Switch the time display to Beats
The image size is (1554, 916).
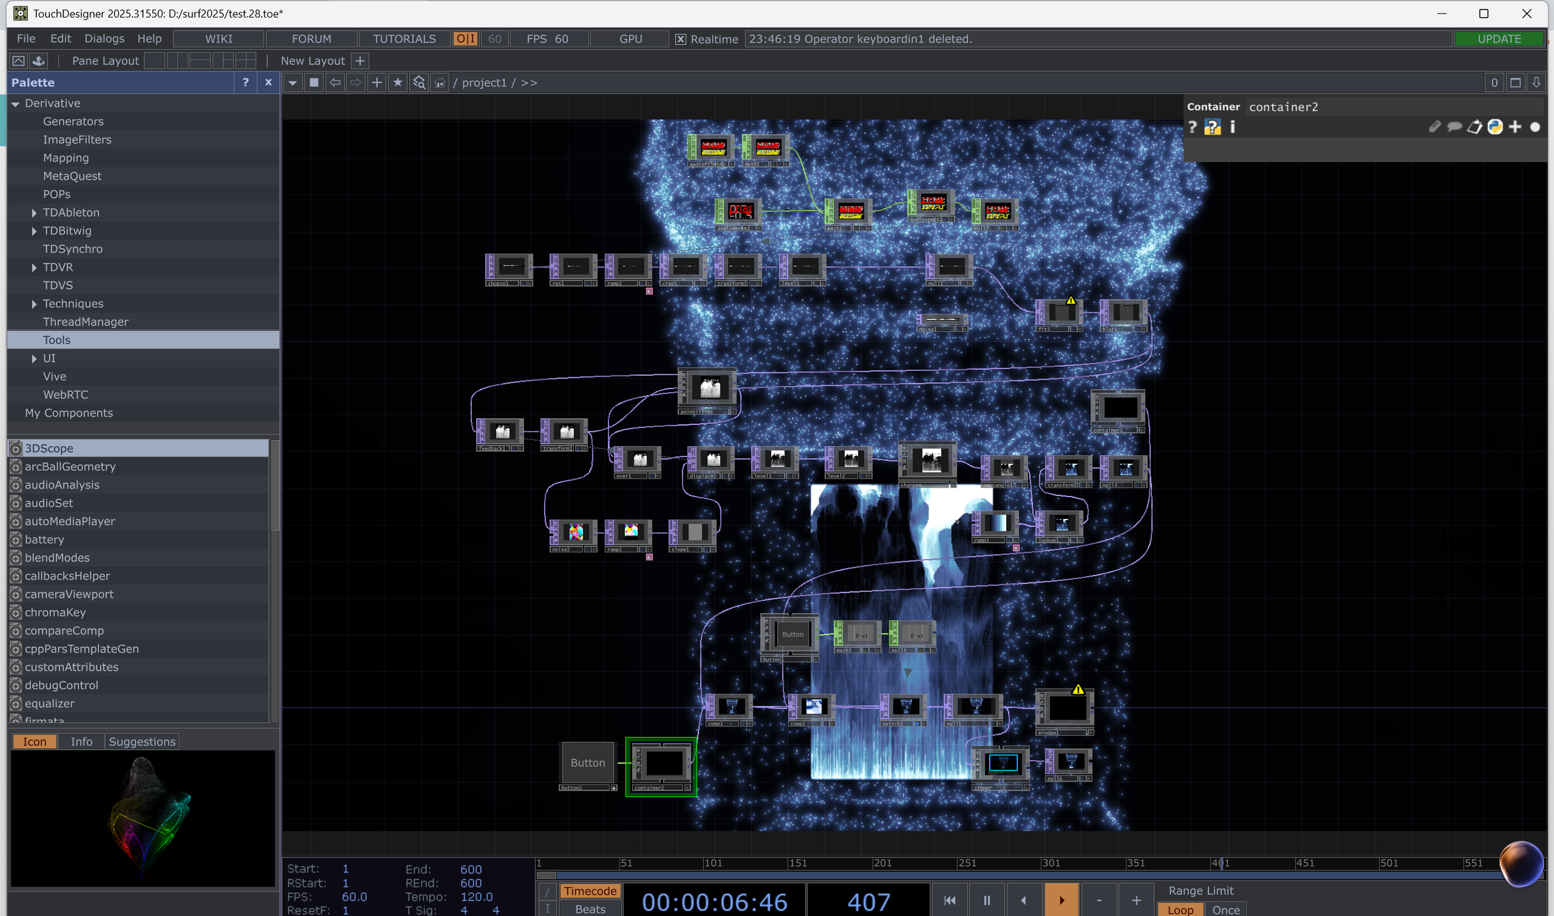pyautogui.click(x=590, y=909)
